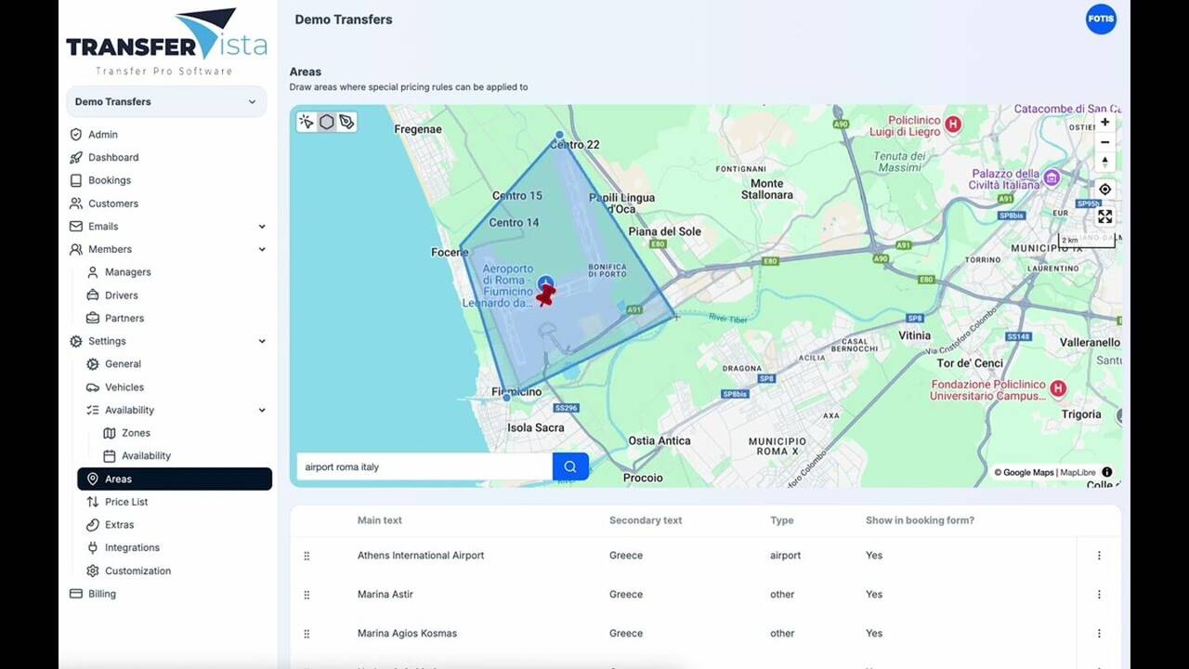Collapse the Settings section chevron
This screenshot has height=669, width=1189.
pyautogui.click(x=262, y=342)
